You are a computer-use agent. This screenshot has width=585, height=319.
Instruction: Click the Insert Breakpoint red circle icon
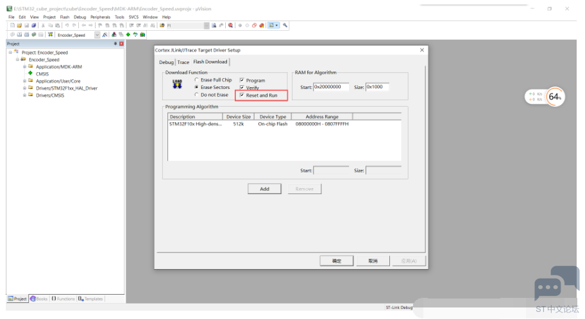point(240,26)
